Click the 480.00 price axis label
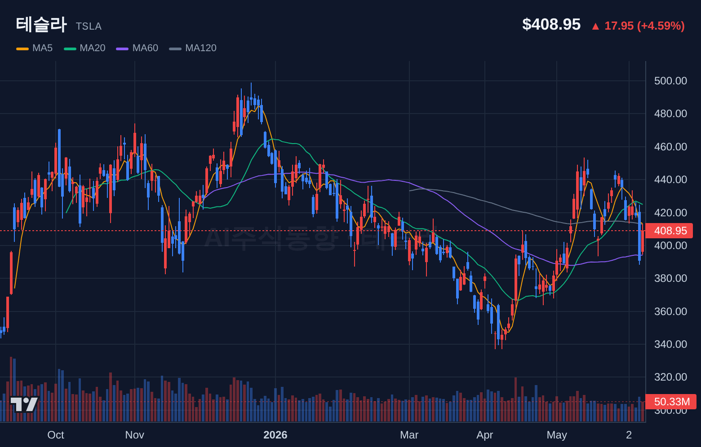This screenshot has width=701, height=447. (x=670, y=114)
